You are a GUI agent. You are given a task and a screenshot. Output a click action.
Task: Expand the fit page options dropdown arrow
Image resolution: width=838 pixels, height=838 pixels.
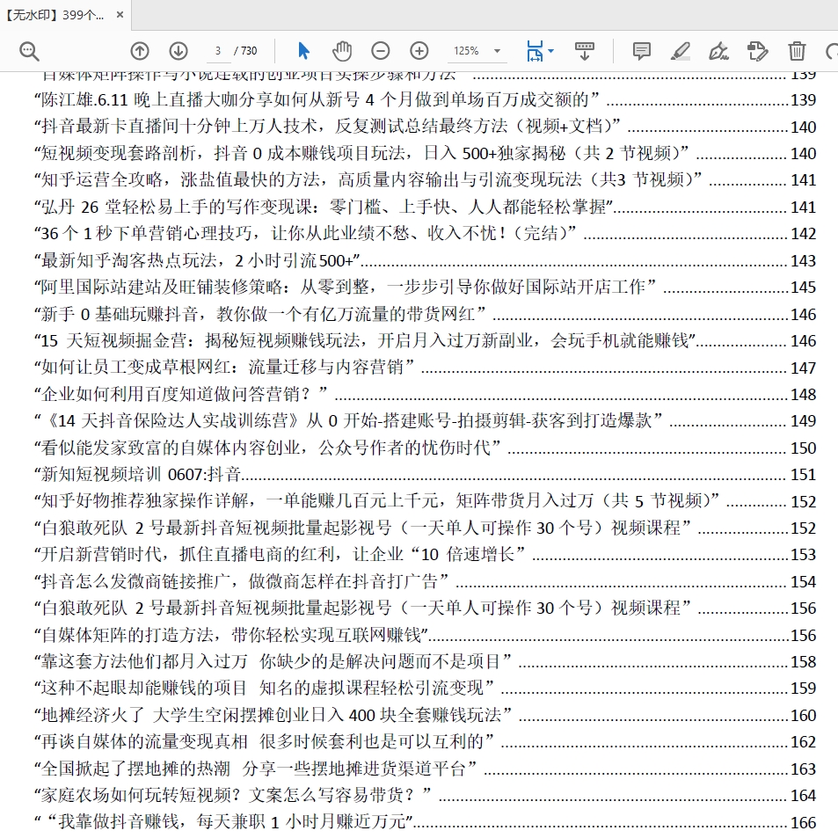point(551,51)
